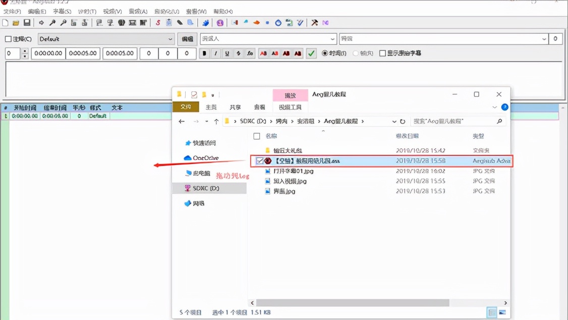
Task: Click the video zoom in icon
Action: tap(52, 23)
